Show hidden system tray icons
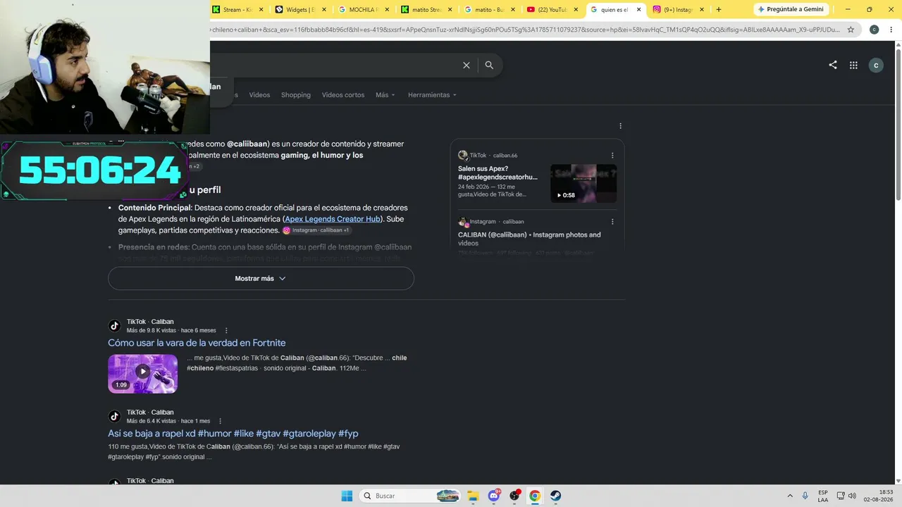Screen dimensions: 902x507 point(789,496)
